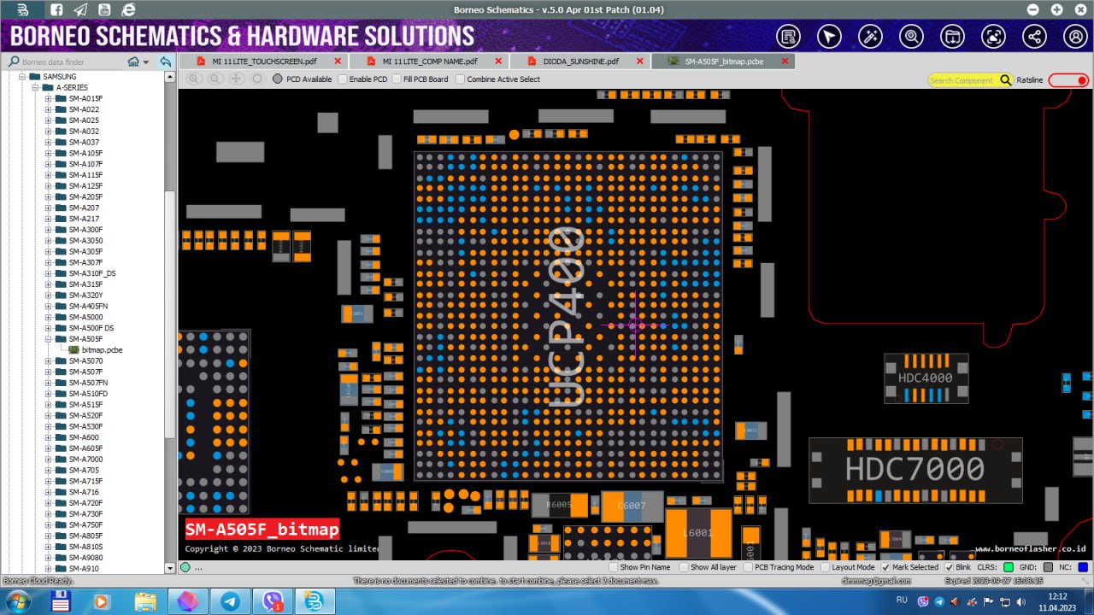Click the magic wand tool icon
Screen dimensions: 1094x615
coord(870,37)
